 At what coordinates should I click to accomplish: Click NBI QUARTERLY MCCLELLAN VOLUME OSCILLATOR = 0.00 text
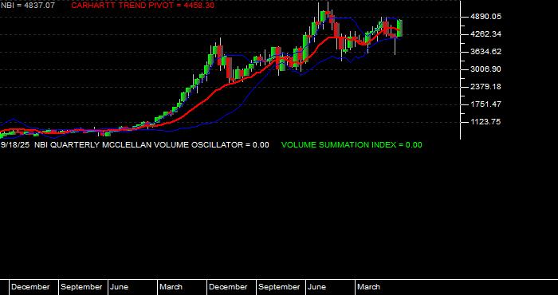point(151,145)
